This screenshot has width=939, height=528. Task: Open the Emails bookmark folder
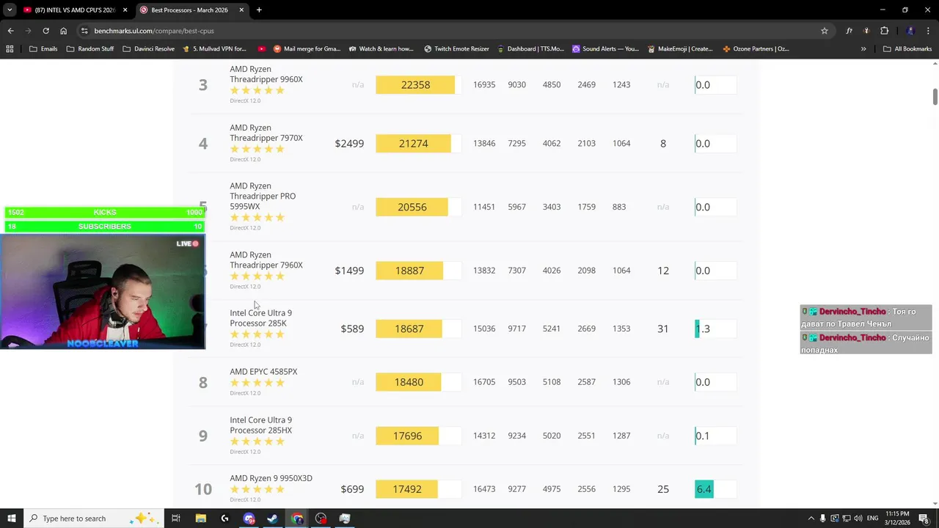coord(43,49)
